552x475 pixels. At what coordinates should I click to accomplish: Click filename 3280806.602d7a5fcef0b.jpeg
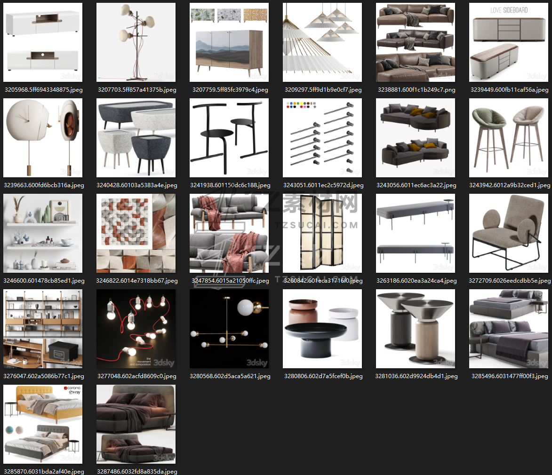323,376
